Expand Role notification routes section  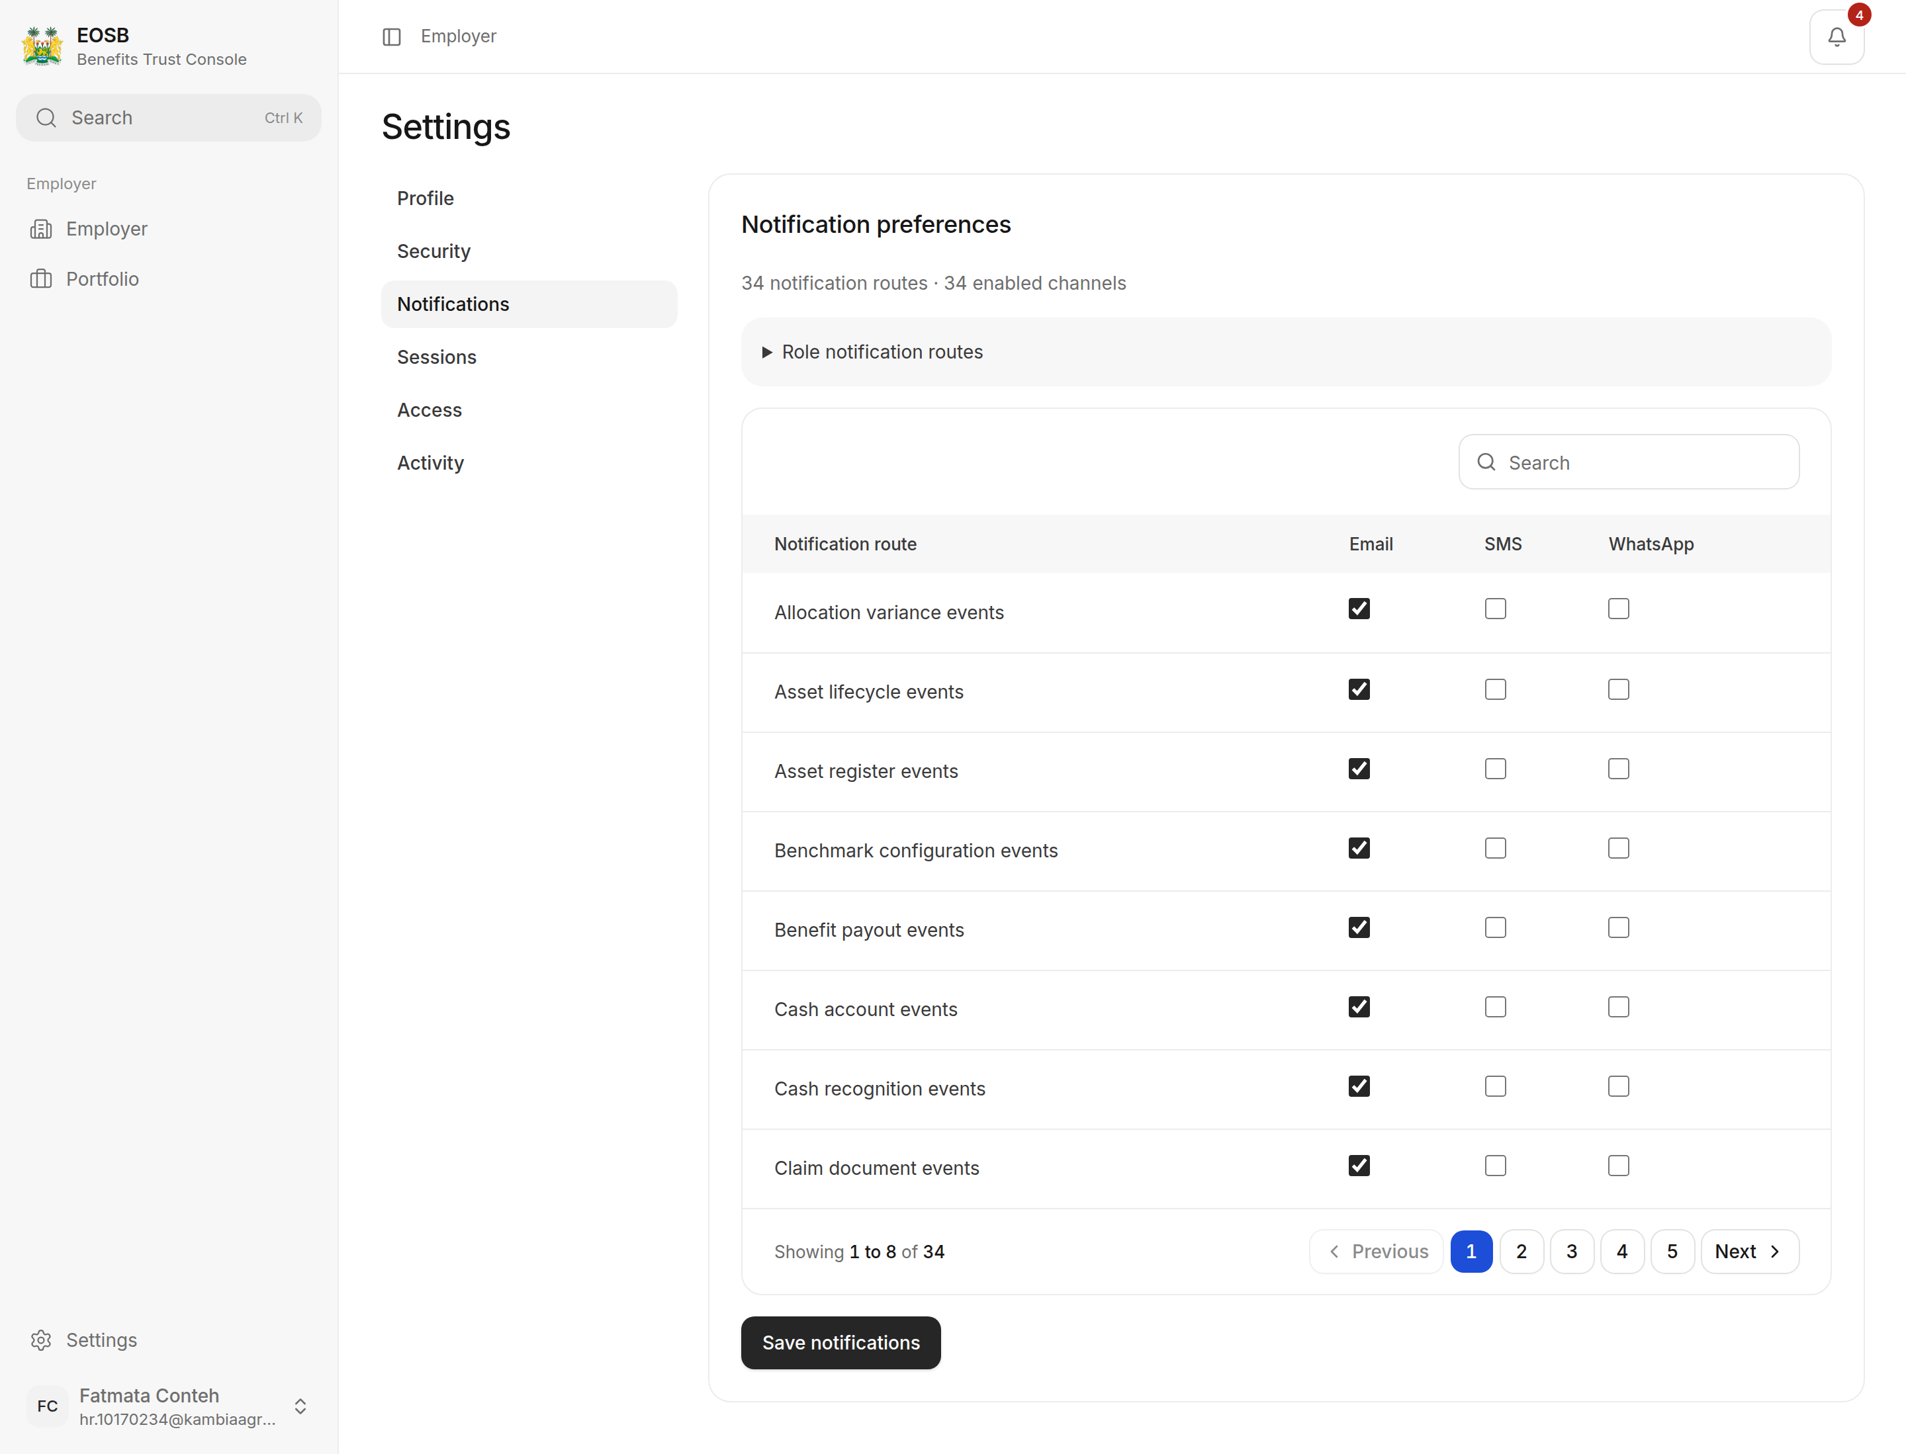point(1285,352)
